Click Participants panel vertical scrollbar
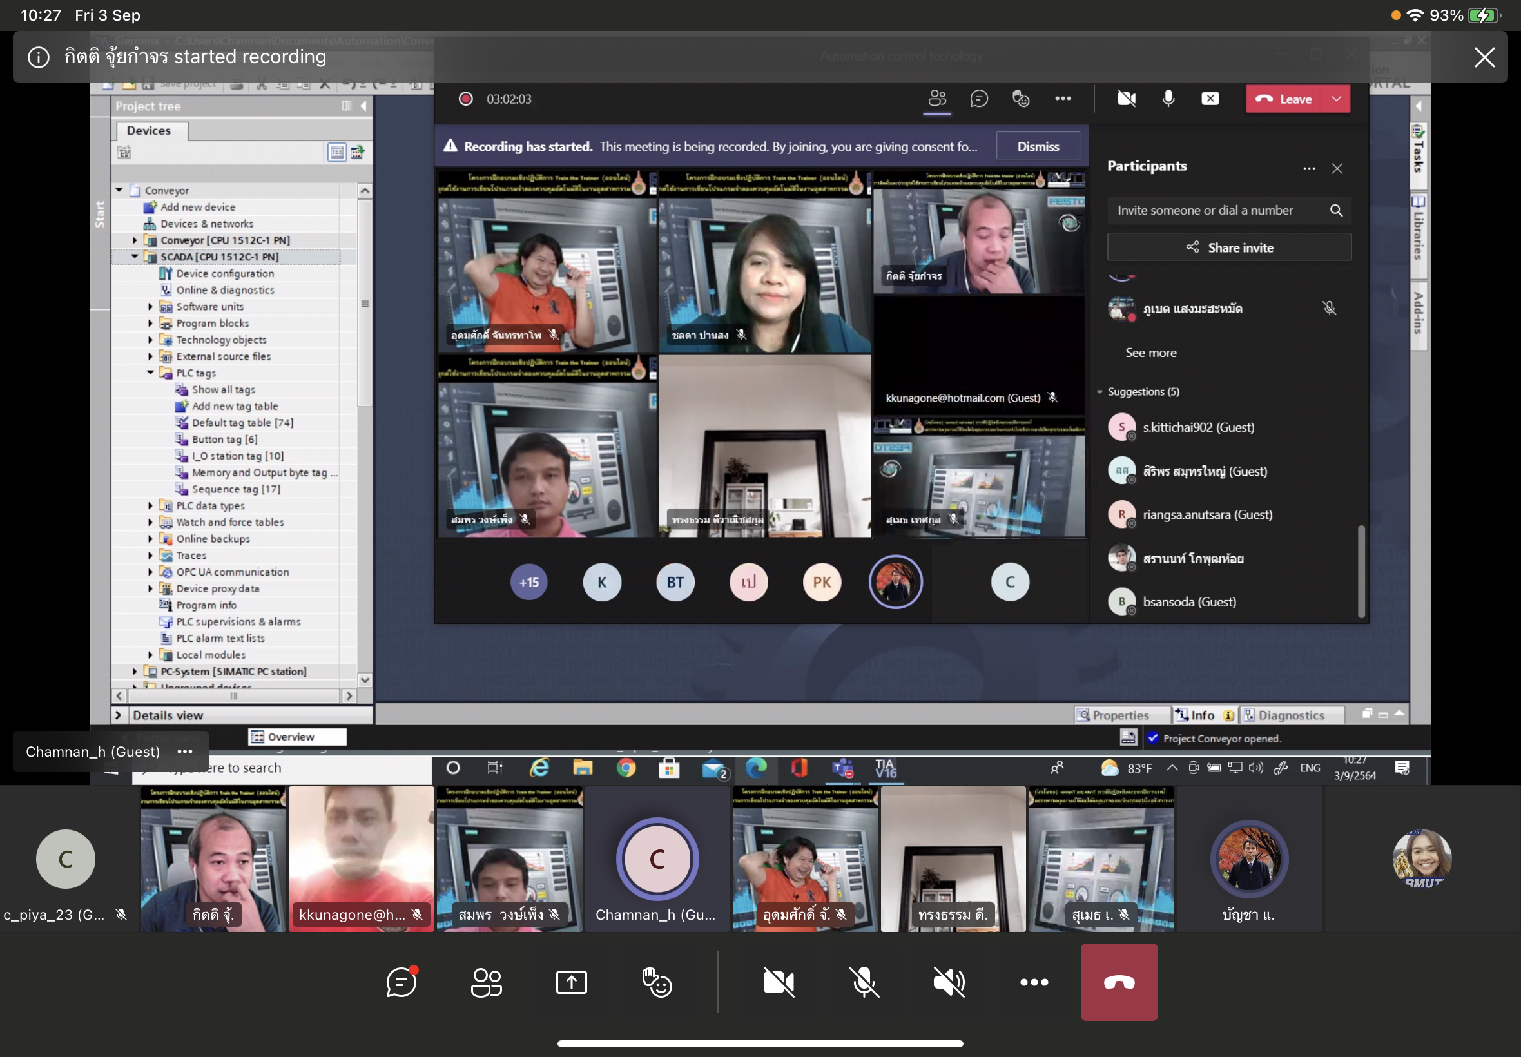1521x1057 pixels. click(x=1361, y=571)
